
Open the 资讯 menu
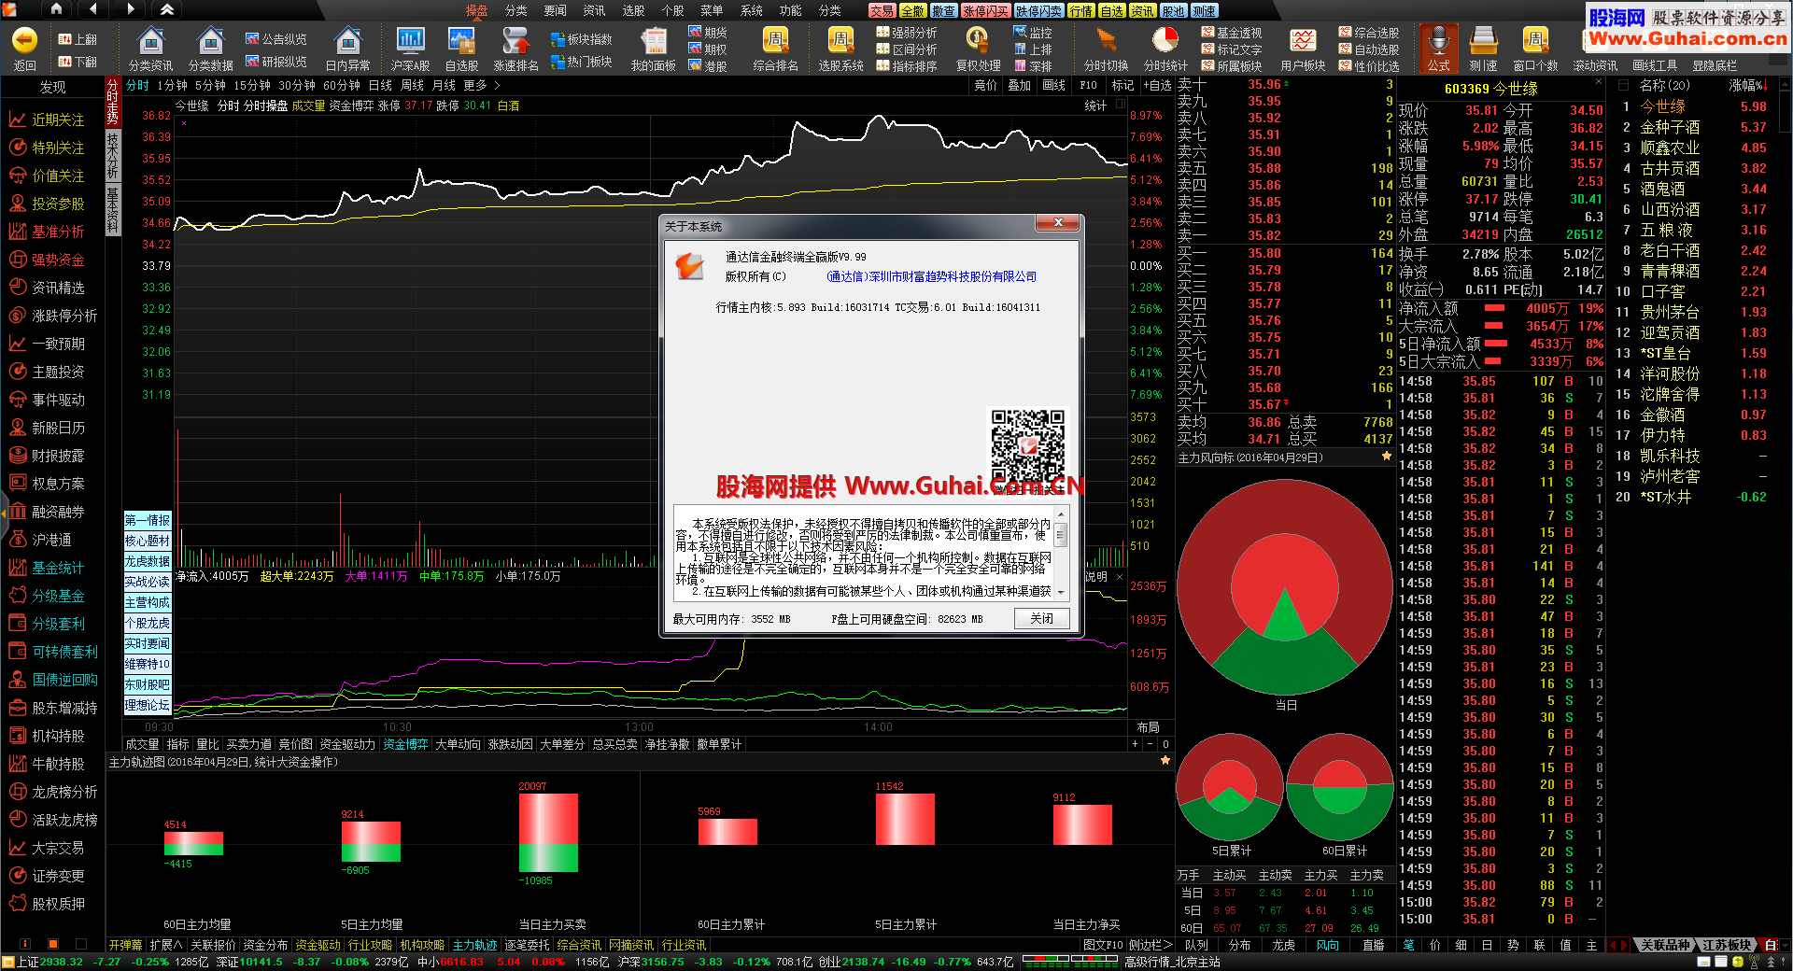594,10
